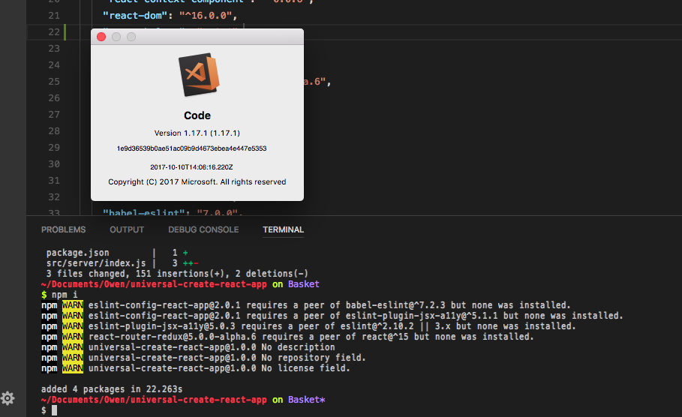Viewport: 682px width, 417px height.
Task: Click line number 22 in the editor gutter
Action: (54, 32)
